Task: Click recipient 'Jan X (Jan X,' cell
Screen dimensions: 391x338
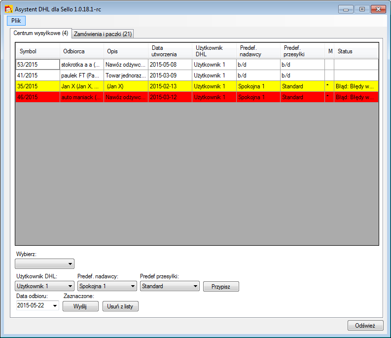Action: coord(82,86)
